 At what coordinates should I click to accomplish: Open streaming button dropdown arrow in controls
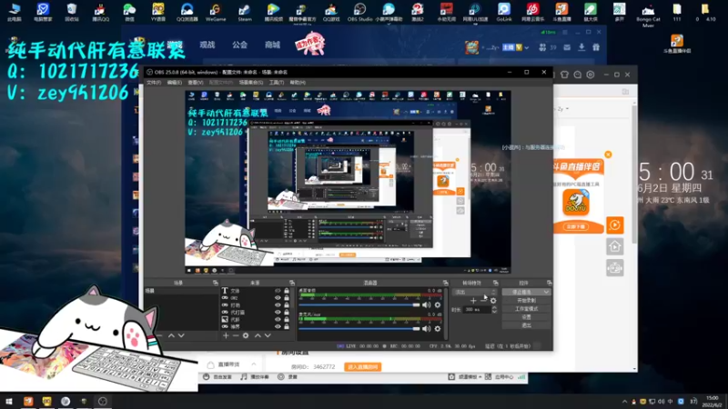546,292
